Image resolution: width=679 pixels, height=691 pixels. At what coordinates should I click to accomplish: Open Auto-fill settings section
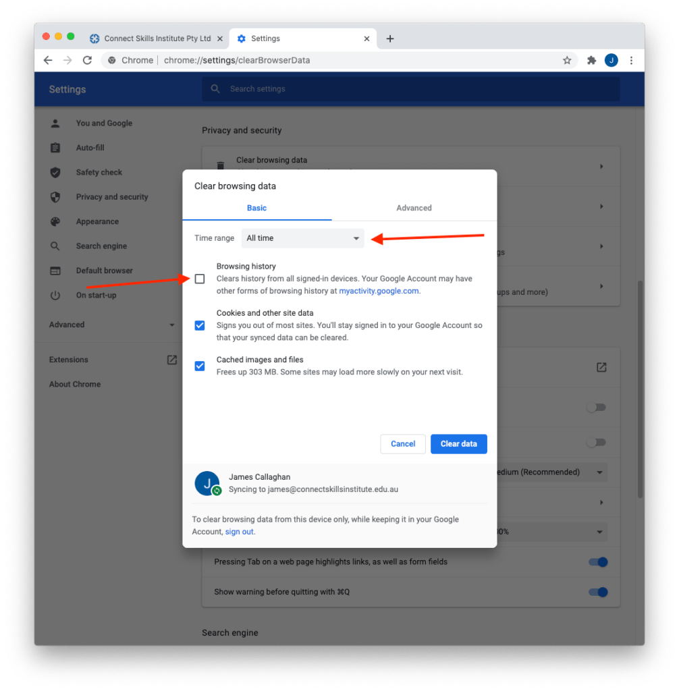tap(90, 148)
